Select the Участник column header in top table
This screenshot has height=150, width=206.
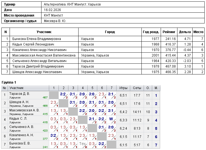[44, 32]
